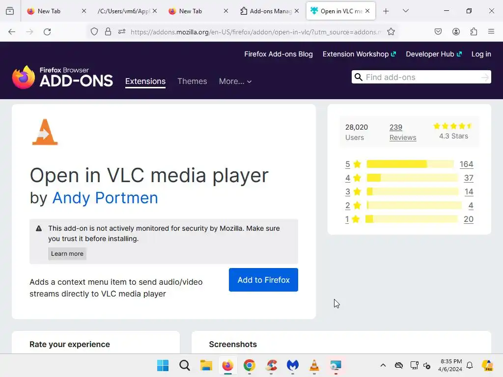Open the notification bell in system tray
This screenshot has height=377, width=503.
coord(470,365)
